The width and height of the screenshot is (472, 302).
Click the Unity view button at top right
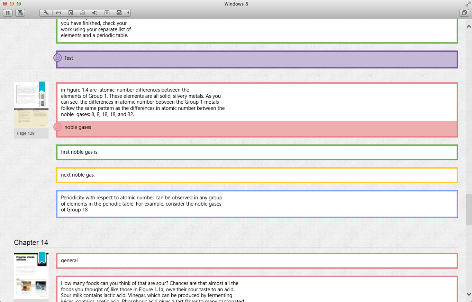(x=464, y=13)
